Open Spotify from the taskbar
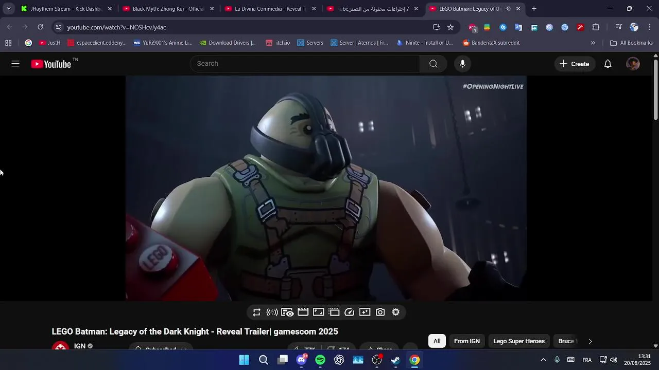Image resolution: width=659 pixels, height=370 pixels. click(320, 360)
